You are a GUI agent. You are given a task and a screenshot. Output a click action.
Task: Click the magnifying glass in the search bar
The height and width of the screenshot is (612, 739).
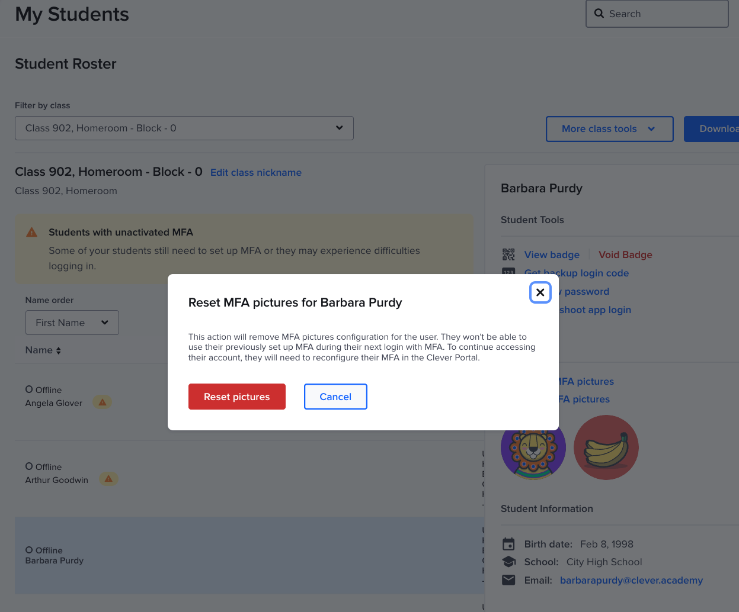pos(599,13)
